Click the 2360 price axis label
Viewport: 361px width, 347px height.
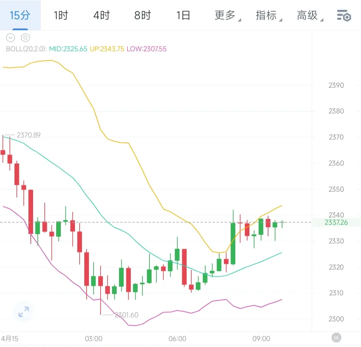click(336, 163)
